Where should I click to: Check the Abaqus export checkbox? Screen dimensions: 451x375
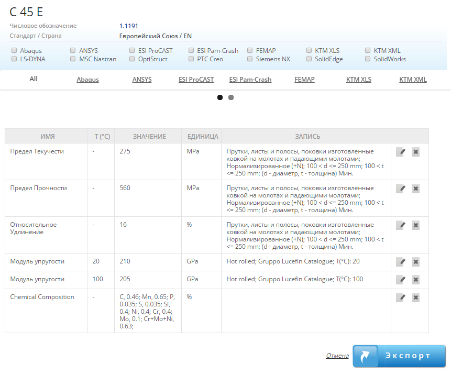(14, 50)
